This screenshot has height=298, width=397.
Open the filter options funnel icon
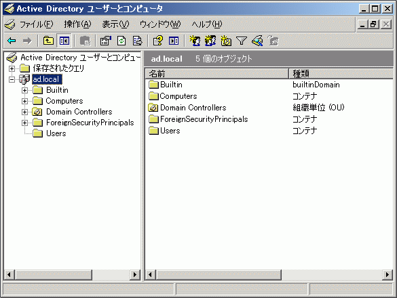pyautogui.click(x=242, y=41)
